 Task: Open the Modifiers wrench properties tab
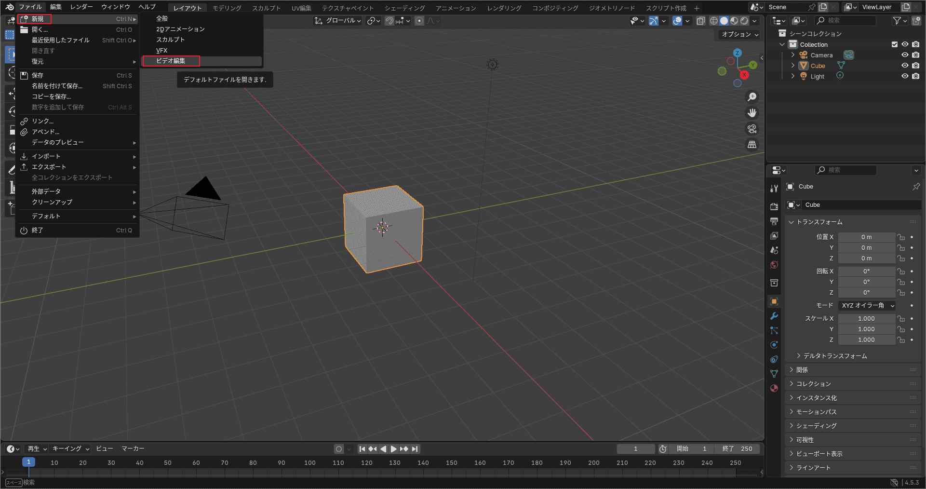click(x=774, y=316)
